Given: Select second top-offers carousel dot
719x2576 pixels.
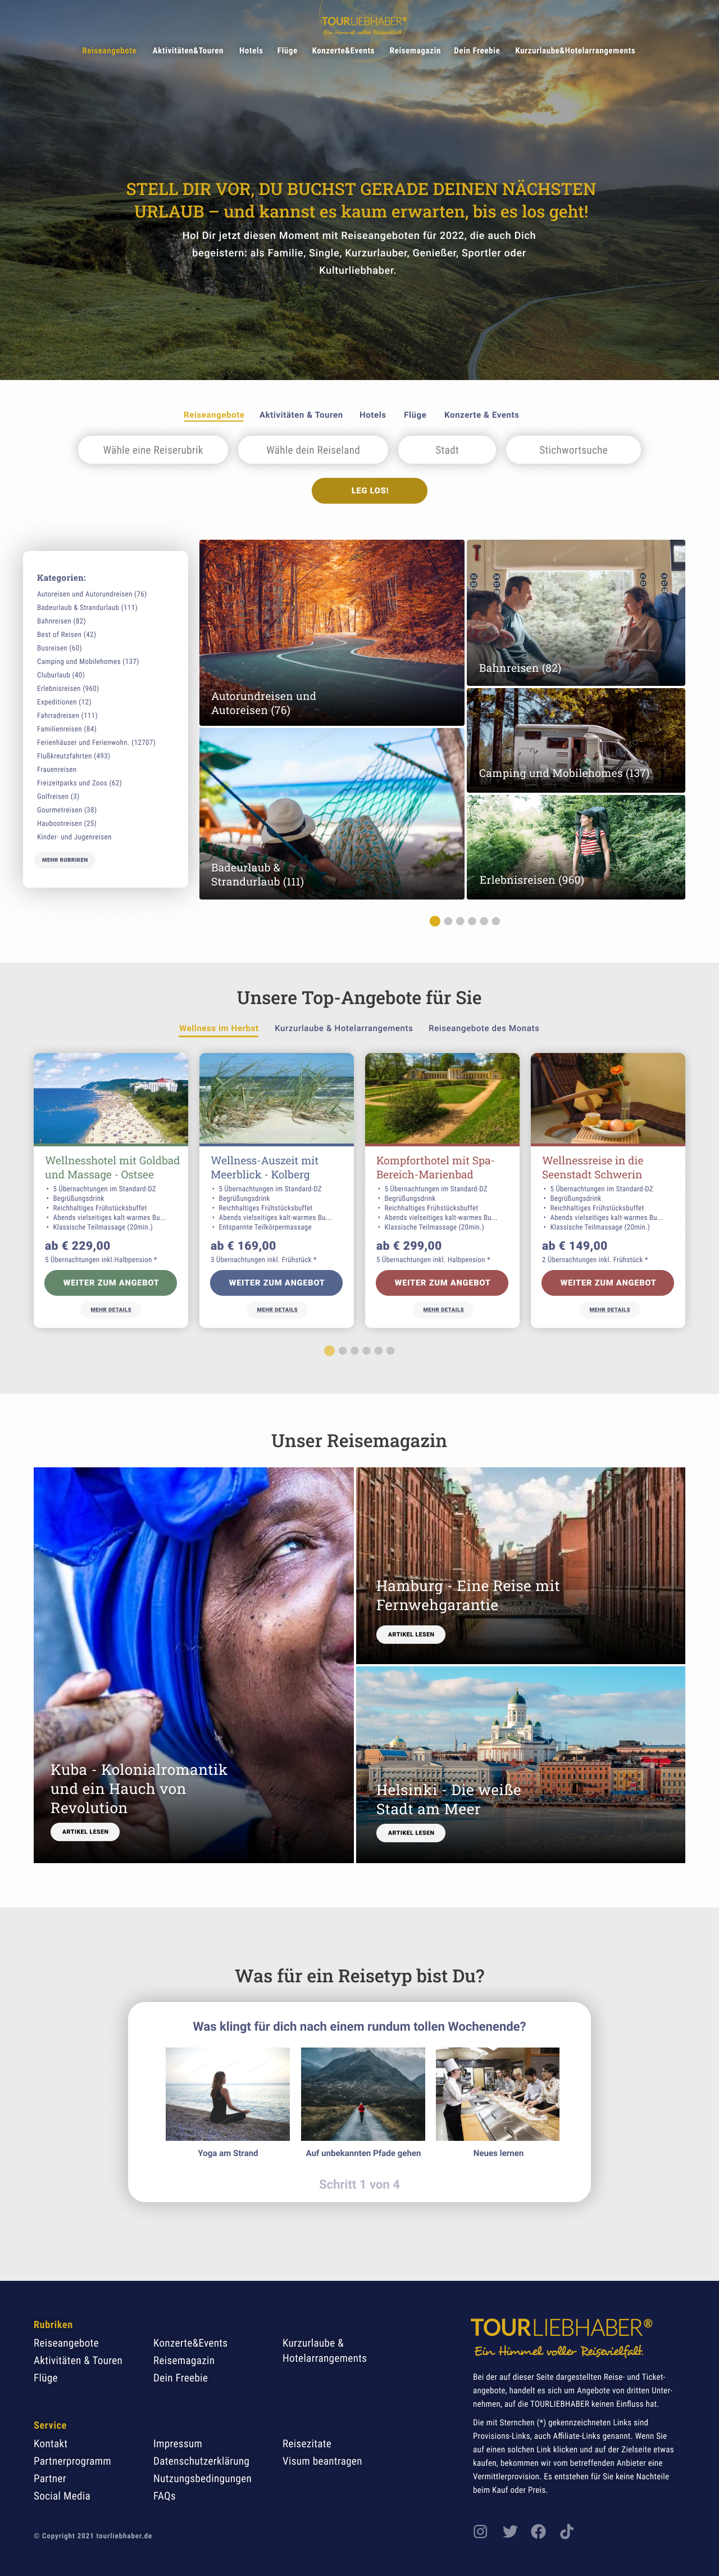Looking at the screenshot, I should point(343,1350).
